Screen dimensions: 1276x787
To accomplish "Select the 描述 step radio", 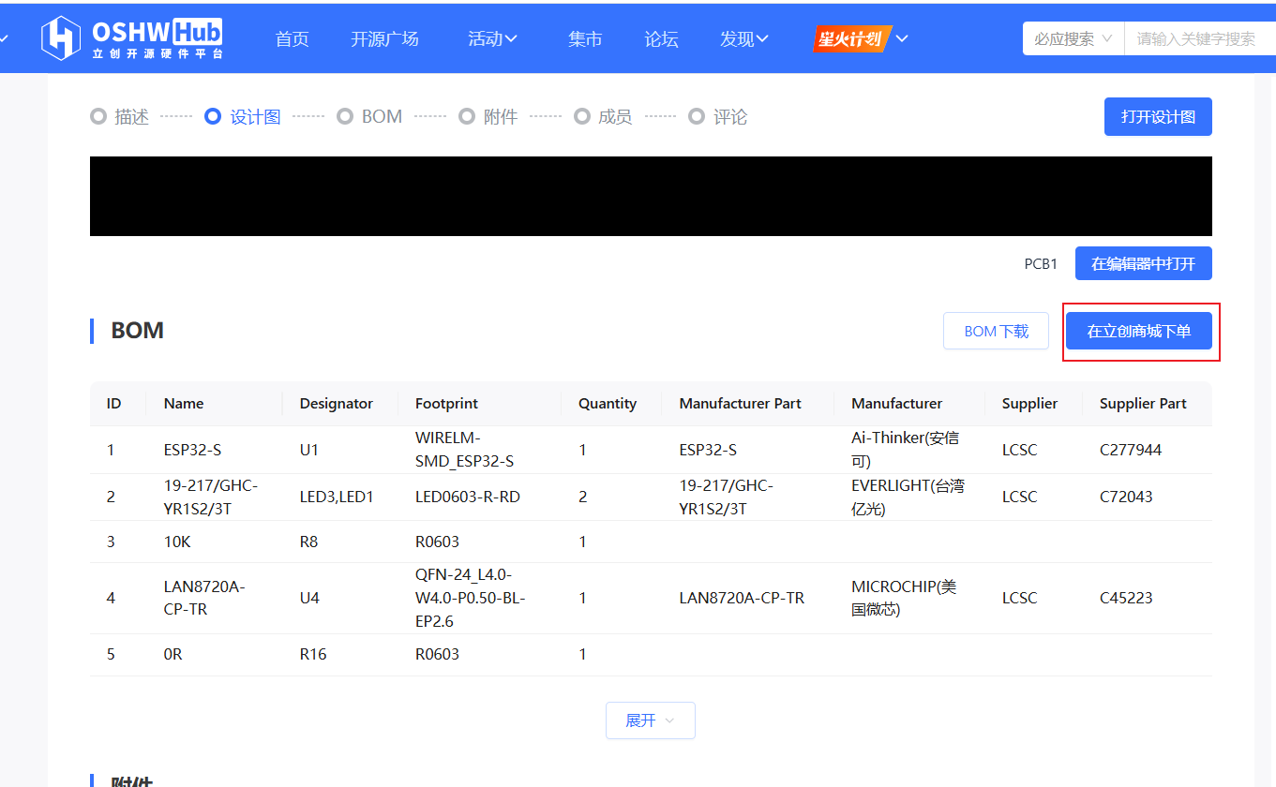I will (98, 117).
